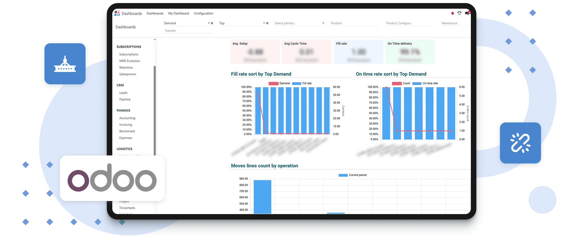Click On time rate sort by Top Demand title
This screenshot has width=584, height=240.
point(391,74)
